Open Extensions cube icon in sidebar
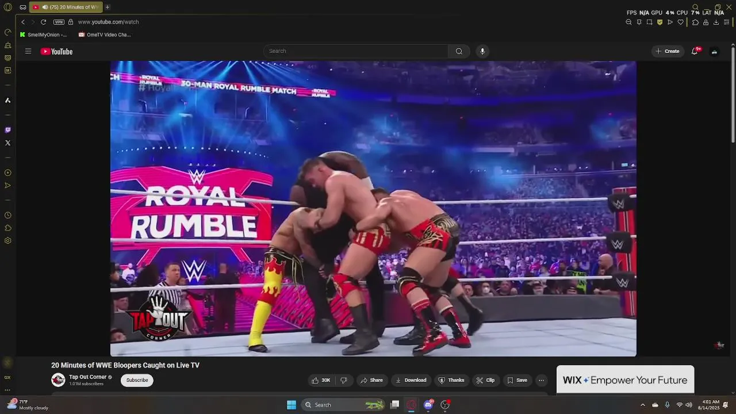736x414 pixels. pyautogui.click(x=8, y=228)
